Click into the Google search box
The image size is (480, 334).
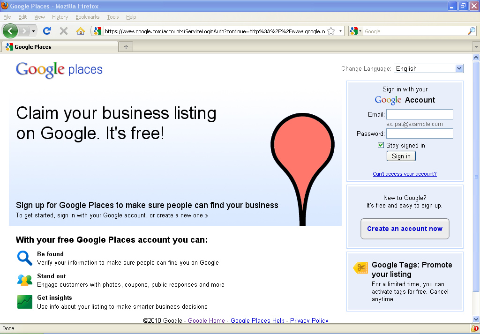click(x=415, y=31)
